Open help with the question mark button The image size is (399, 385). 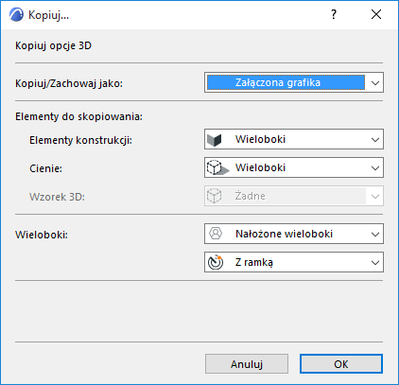click(x=334, y=14)
